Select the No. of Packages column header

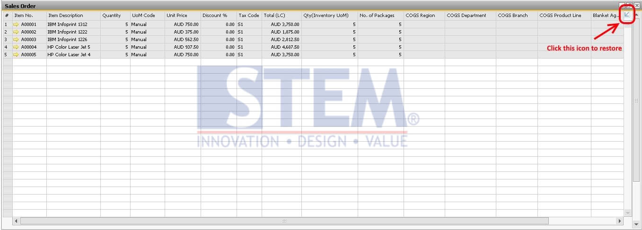click(380, 16)
